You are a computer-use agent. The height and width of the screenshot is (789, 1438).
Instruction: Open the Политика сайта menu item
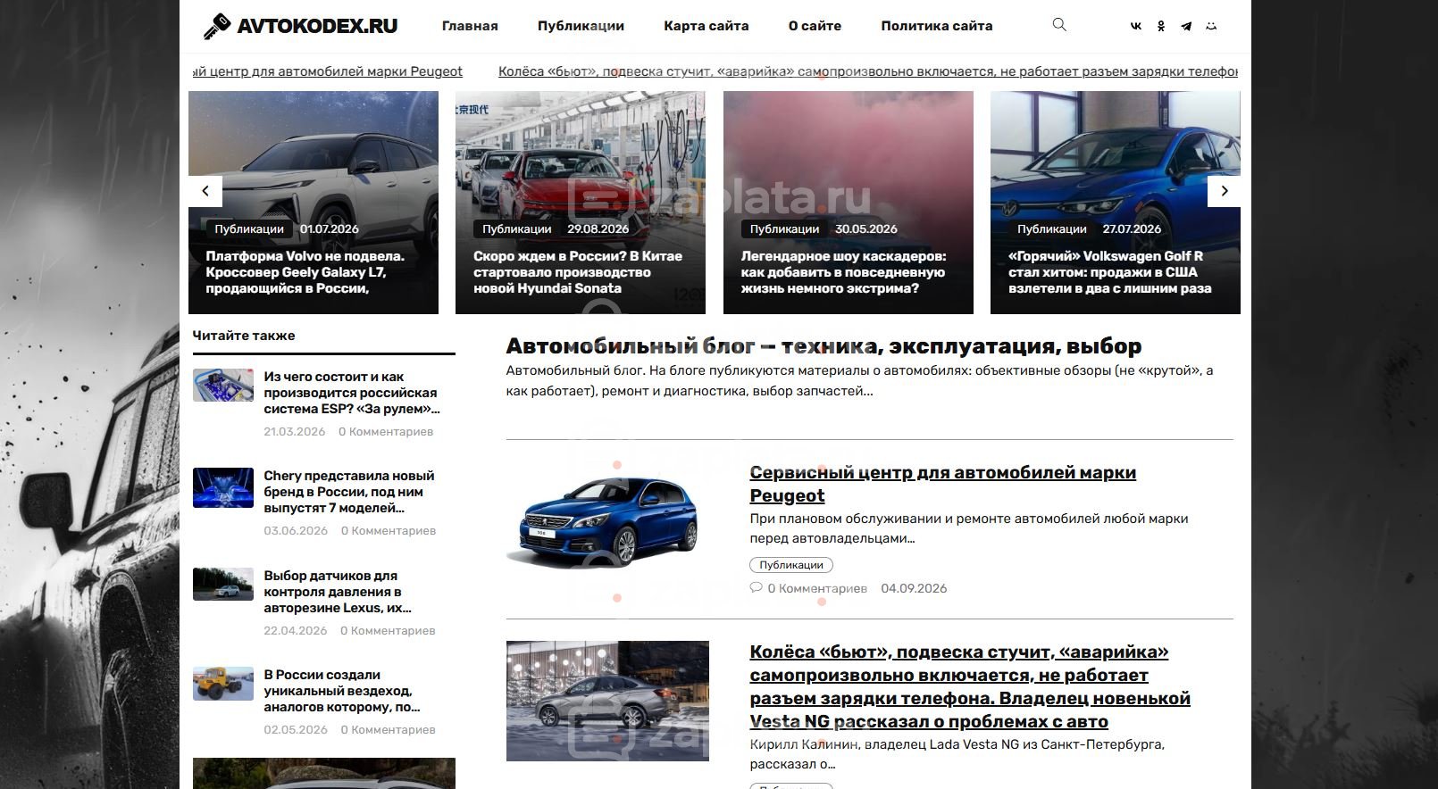(x=937, y=26)
